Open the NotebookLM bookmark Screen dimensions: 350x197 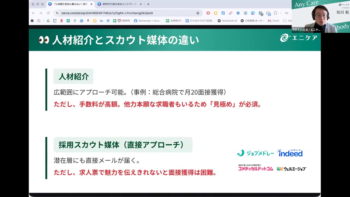coord(227,21)
